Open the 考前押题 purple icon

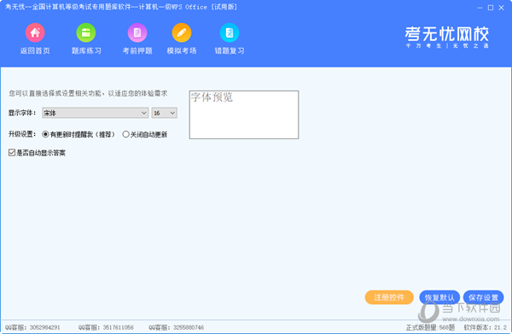[137, 32]
